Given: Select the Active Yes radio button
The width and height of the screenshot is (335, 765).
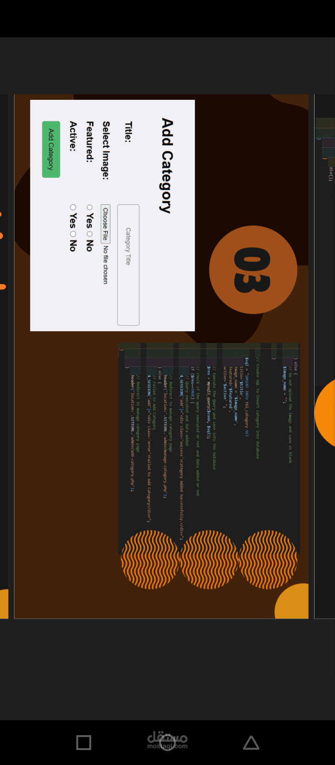Looking at the screenshot, I should [x=73, y=207].
